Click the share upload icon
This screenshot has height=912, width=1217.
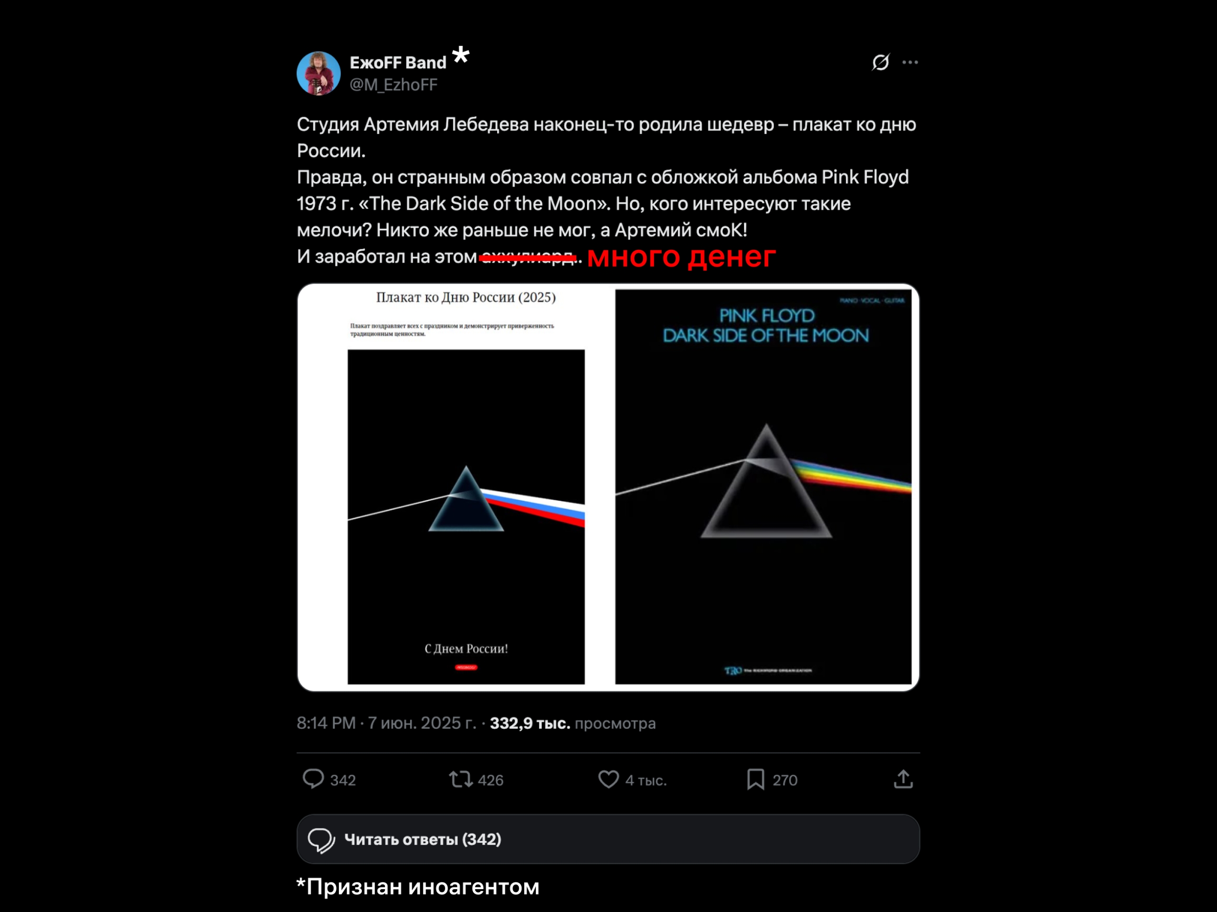coord(903,779)
